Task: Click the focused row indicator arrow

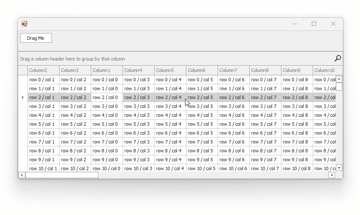Action: 23,97
